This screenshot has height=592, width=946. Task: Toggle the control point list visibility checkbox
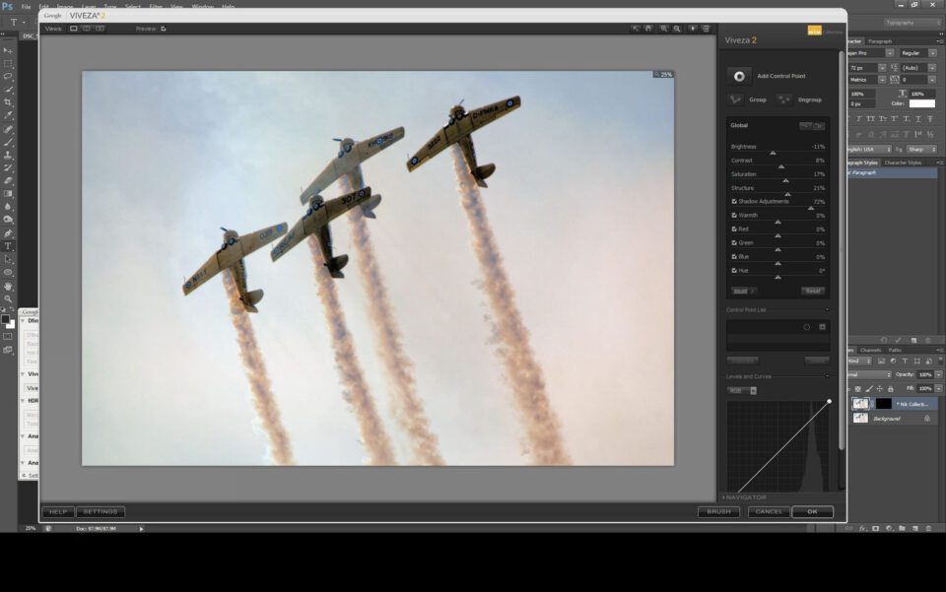tap(822, 327)
